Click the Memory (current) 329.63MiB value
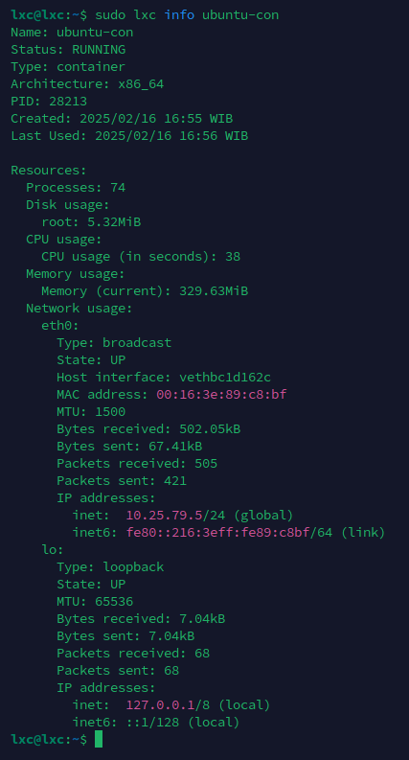Image resolution: width=409 pixels, height=760 pixels. click(214, 291)
